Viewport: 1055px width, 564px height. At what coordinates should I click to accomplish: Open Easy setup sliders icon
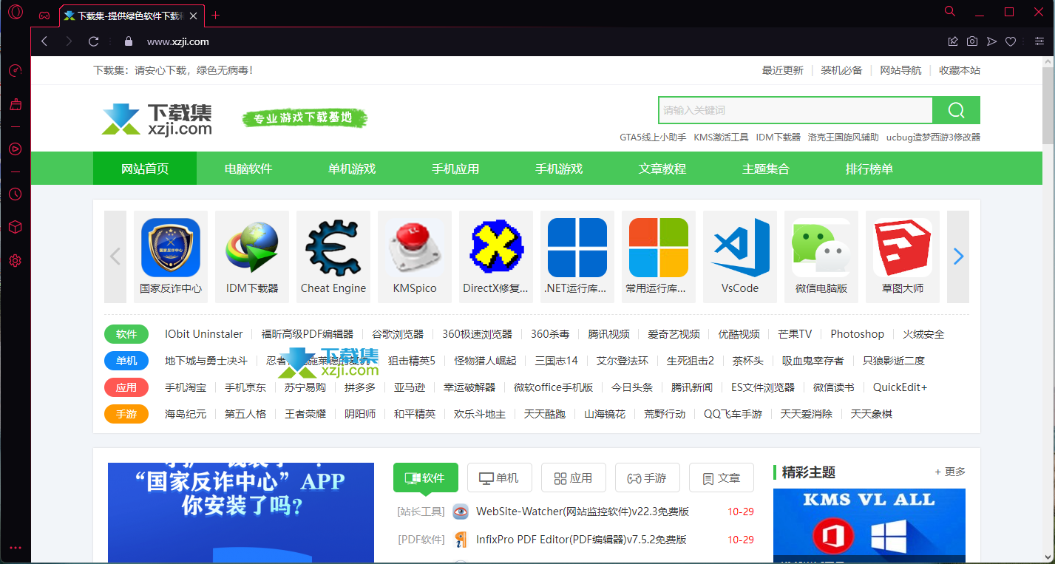pos(1039,41)
